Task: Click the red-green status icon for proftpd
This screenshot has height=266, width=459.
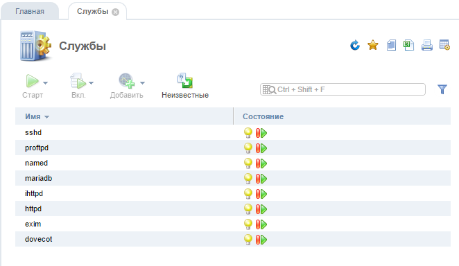Action: tap(261, 148)
